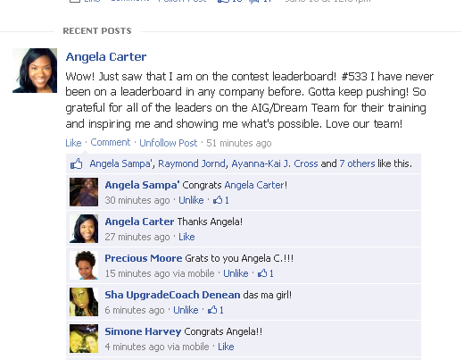The image size is (472, 360).
Task: Open Ayanna-Kai J. Cross profile link
Action: pos(275,163)
